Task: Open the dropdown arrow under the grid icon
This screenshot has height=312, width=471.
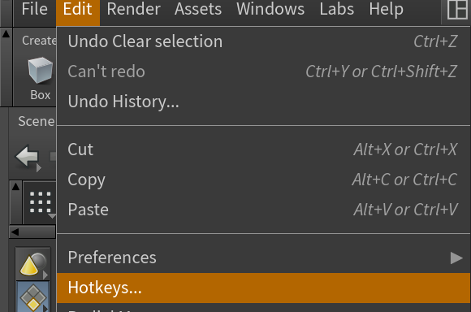Action: (x=52, y=216)
